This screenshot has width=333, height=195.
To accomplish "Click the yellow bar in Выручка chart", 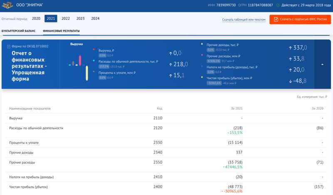I will (87, 72).
